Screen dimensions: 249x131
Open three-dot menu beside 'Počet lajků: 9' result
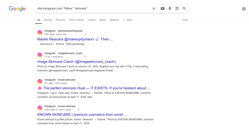pyautogui.click(x=79, y=110)
